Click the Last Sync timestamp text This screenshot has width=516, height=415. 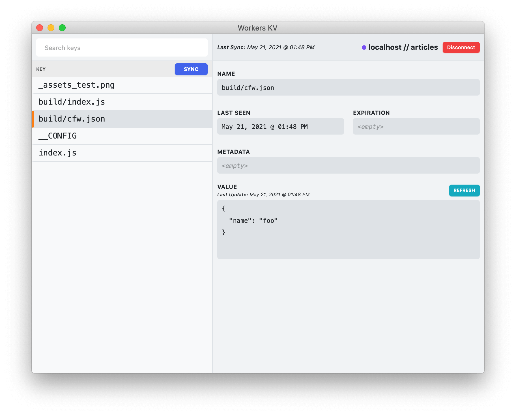pos(266,47)
